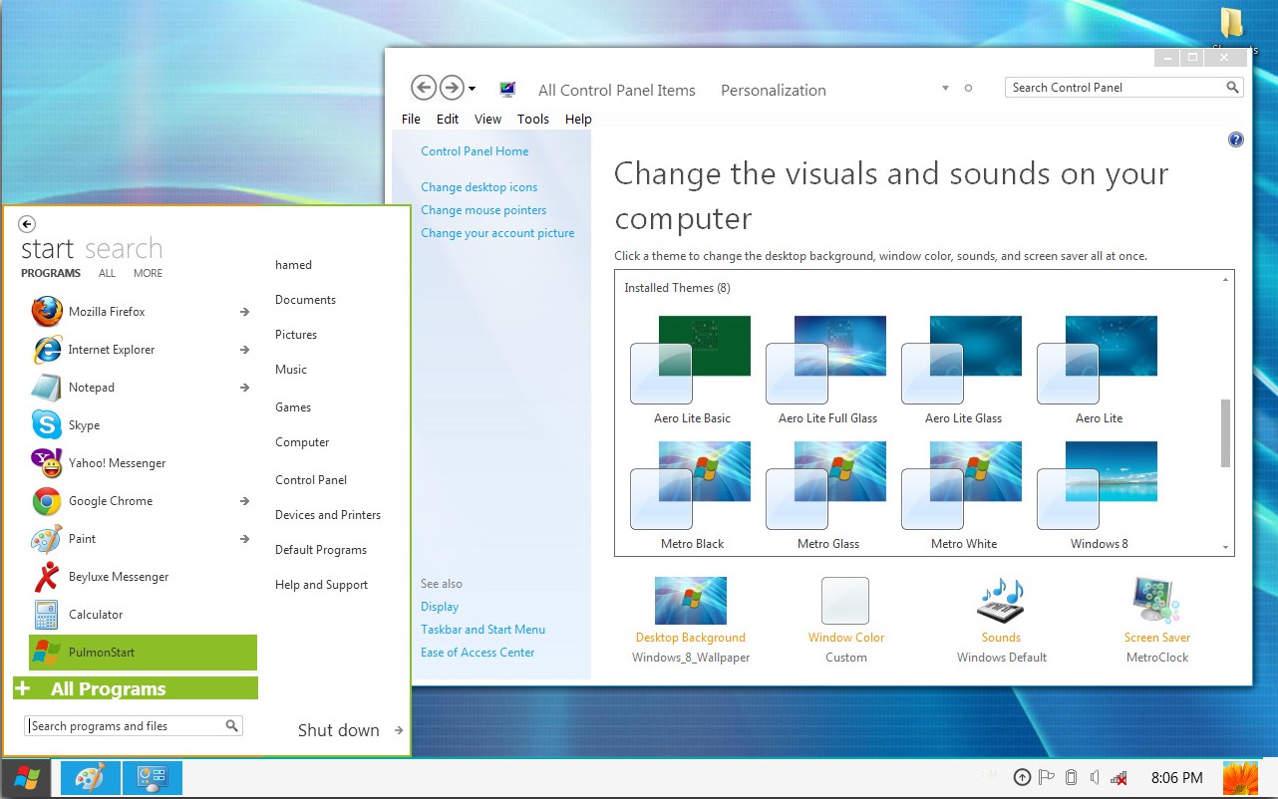Click the themes list scrollbar thumb

pyautogui.click(x=1225, y=432)
